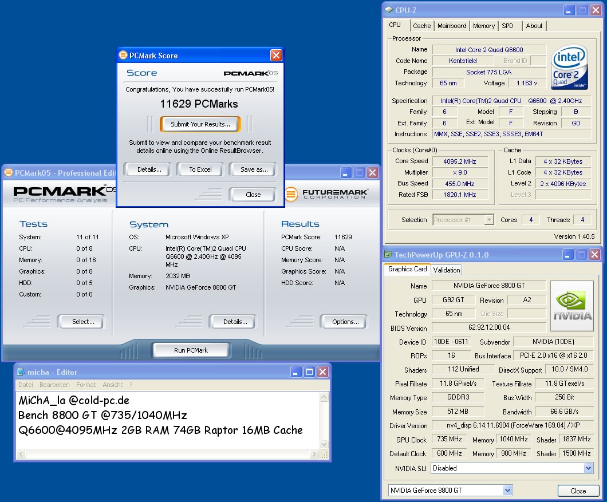Image resolution: width=607 pixels, height=502 pixels.
Task: Click the GPU-Z Name field NVIDIA GeForce 8800 GT
Action: (489, 286)
